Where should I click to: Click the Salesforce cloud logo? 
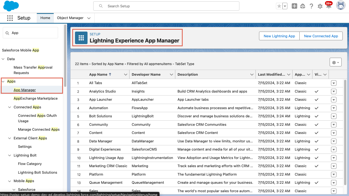(11, 6)
